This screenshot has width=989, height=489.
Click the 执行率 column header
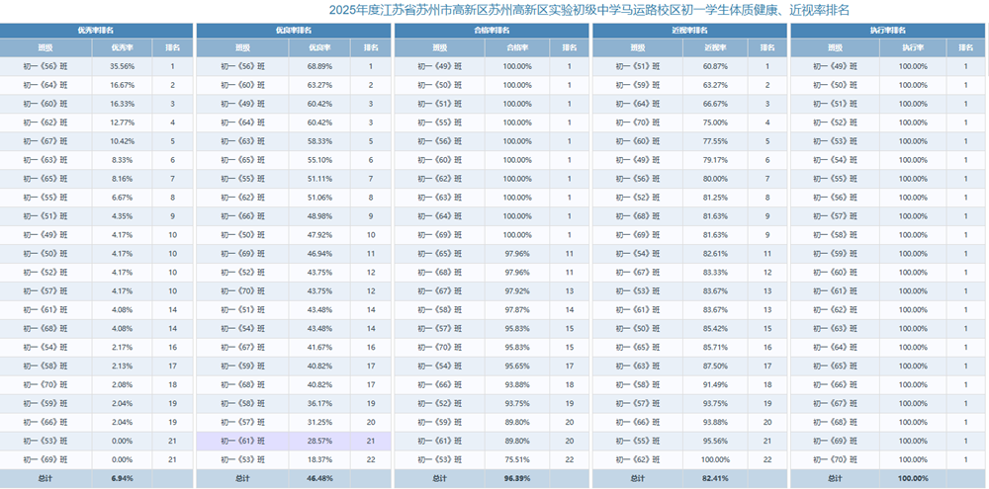(x=913, y=47)
